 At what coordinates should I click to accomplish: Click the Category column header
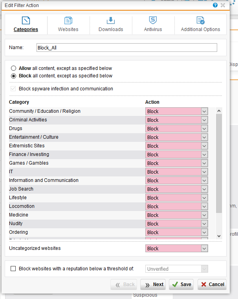click(19, 102)
